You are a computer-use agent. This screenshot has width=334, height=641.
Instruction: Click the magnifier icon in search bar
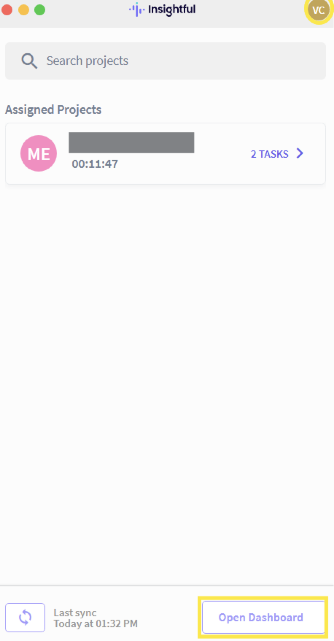[29, 61]
